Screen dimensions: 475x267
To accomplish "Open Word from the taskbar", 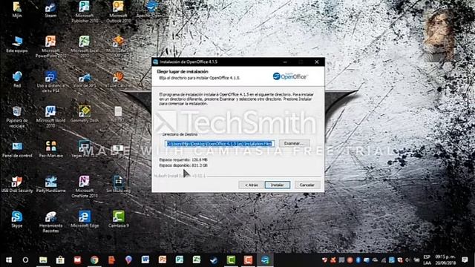I will click(145, 260).
